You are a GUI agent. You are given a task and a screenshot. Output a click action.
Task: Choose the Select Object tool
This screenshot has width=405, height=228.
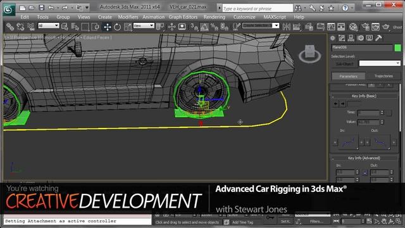[65, 27]
